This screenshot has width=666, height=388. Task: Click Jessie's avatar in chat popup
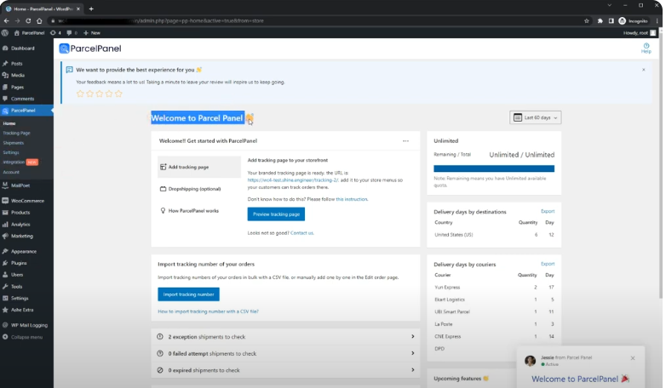point(530,361)
